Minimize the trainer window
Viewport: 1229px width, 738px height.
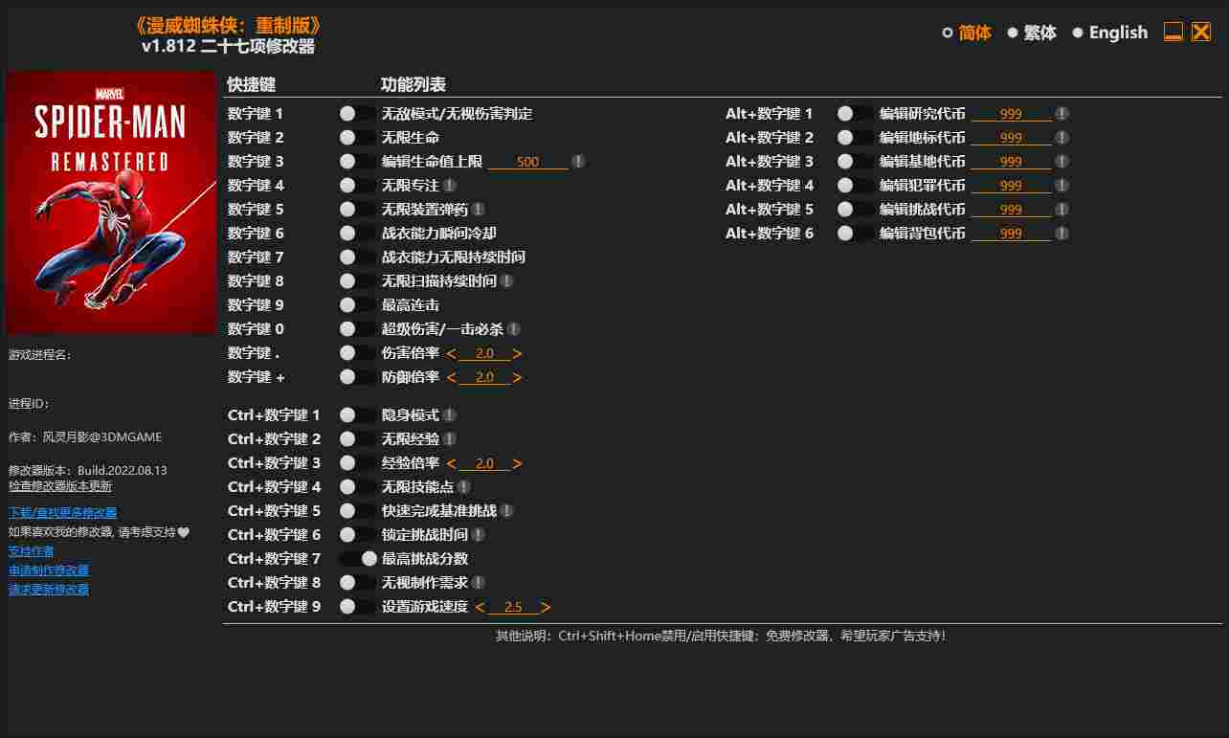[x=1173, y=32]
